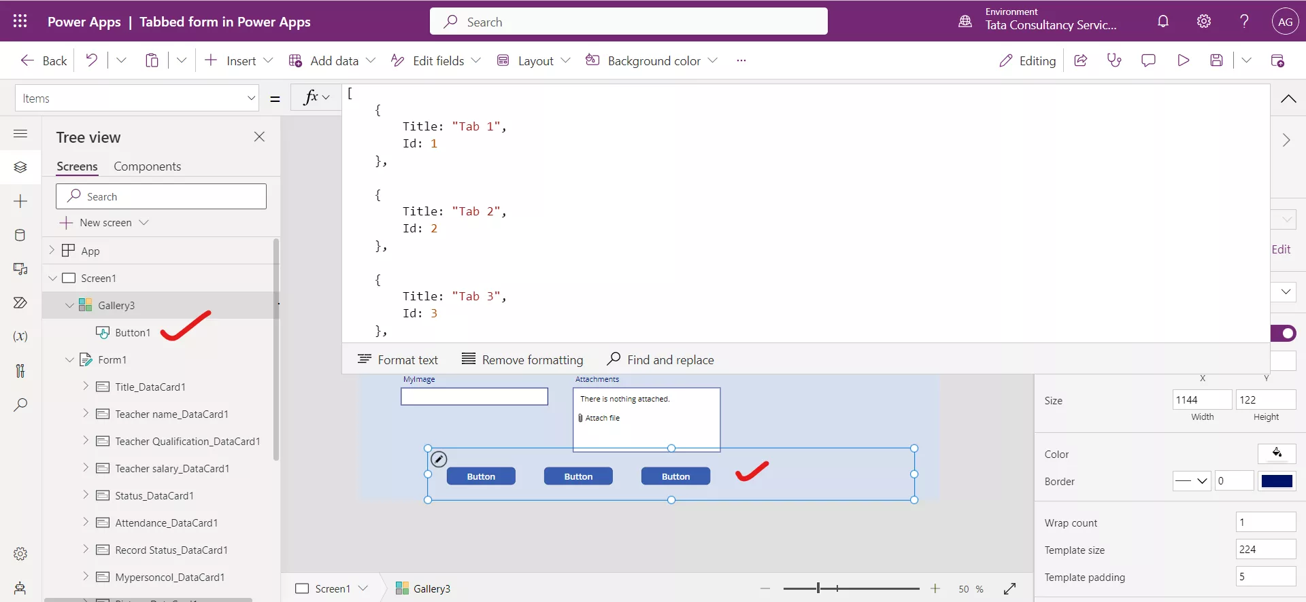Expand the properties pane arrow
1306x602 pixels.
(x=1286, y=140)
